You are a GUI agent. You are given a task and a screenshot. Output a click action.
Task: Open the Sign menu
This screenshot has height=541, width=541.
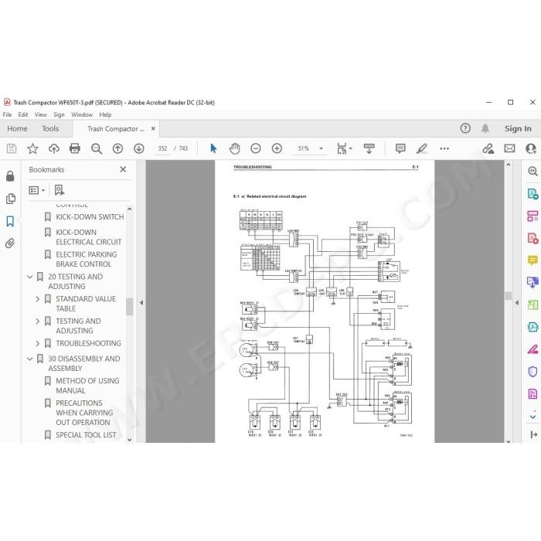point(59,114)
